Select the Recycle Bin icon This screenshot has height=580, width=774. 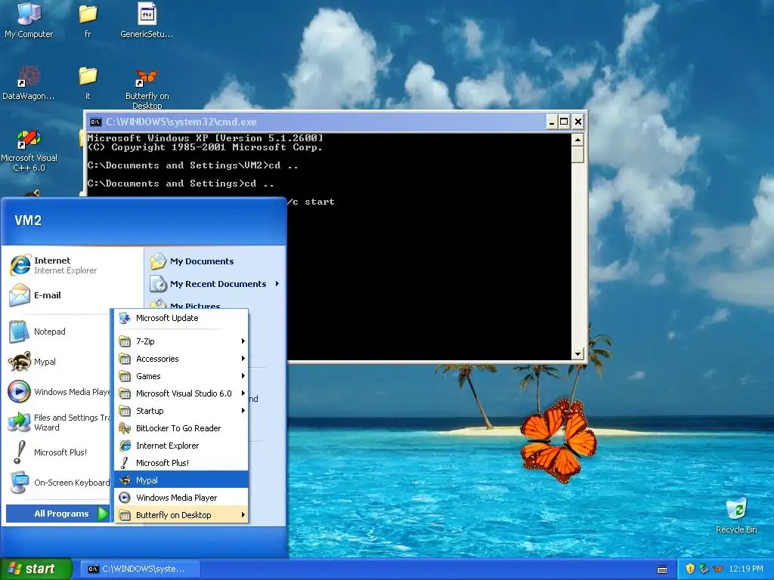click(x=736, y=516)
